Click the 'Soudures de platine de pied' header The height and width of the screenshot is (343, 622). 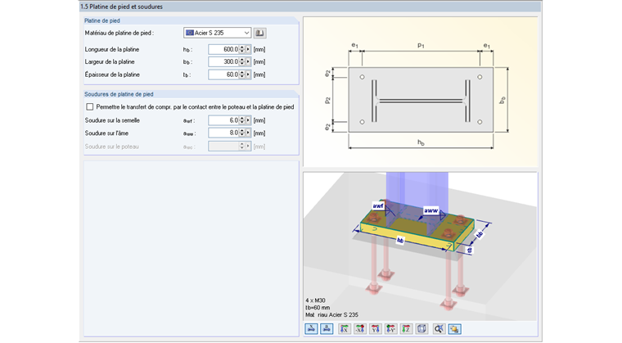[119, 94]
